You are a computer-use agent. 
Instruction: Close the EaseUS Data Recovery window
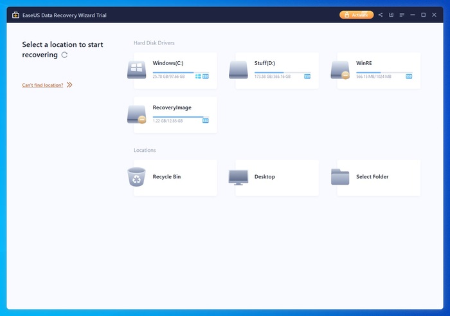click(434, 15)
